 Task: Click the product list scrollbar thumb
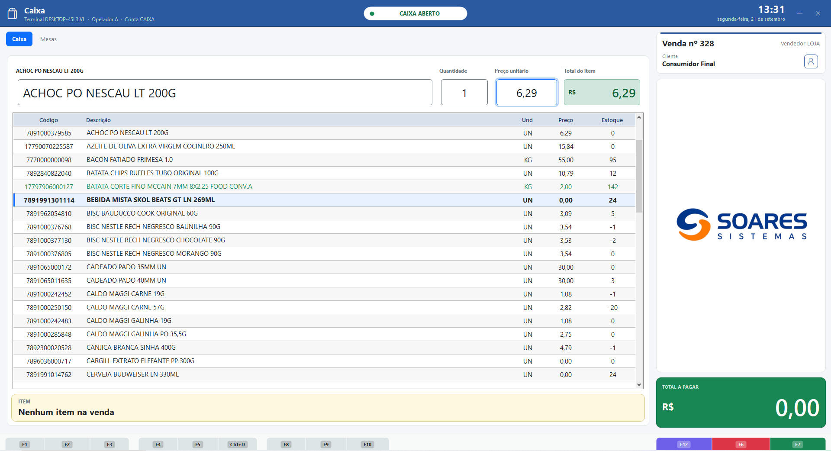tap(639, 176)
